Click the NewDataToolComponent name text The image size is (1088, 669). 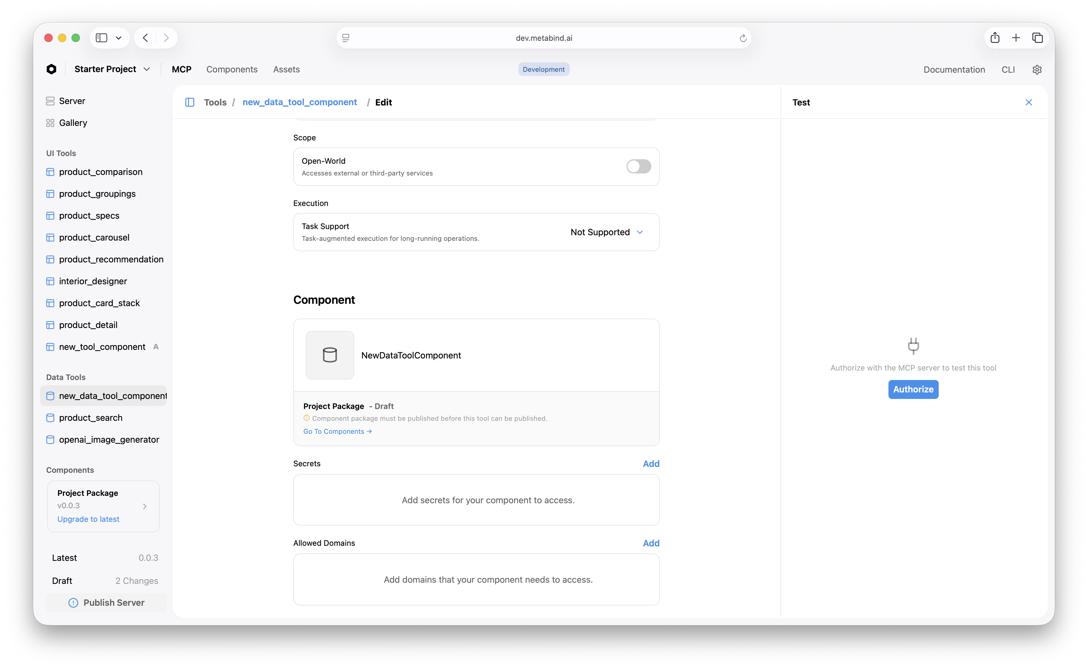tap(411, 355)
